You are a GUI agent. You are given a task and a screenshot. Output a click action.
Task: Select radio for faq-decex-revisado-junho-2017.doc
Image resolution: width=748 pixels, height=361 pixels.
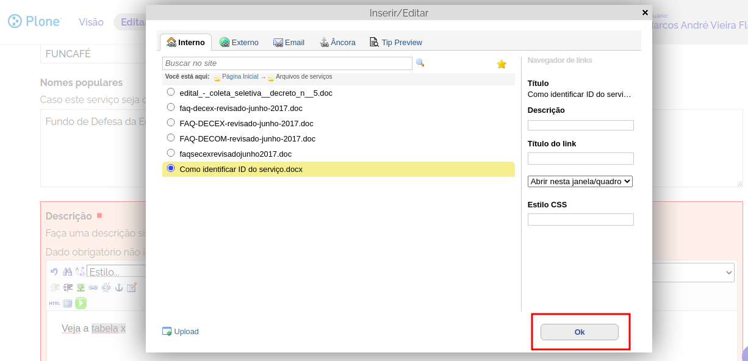coord(171,107)
